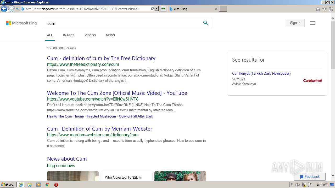335x188 pixels.
Task: Click the merriam-webster.com green URL
Action: point(93,135)
